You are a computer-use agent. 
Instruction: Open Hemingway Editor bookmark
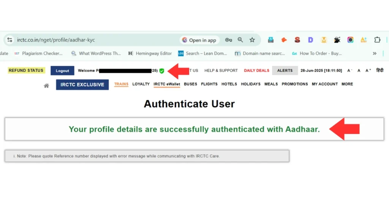click(x=150, y=53)
